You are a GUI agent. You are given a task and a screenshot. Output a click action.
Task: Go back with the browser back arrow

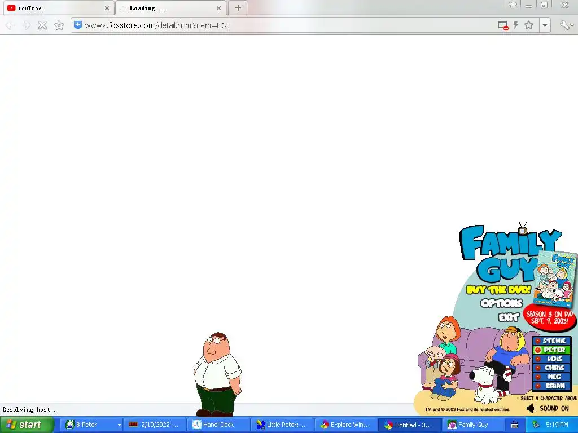click(10, 25)
